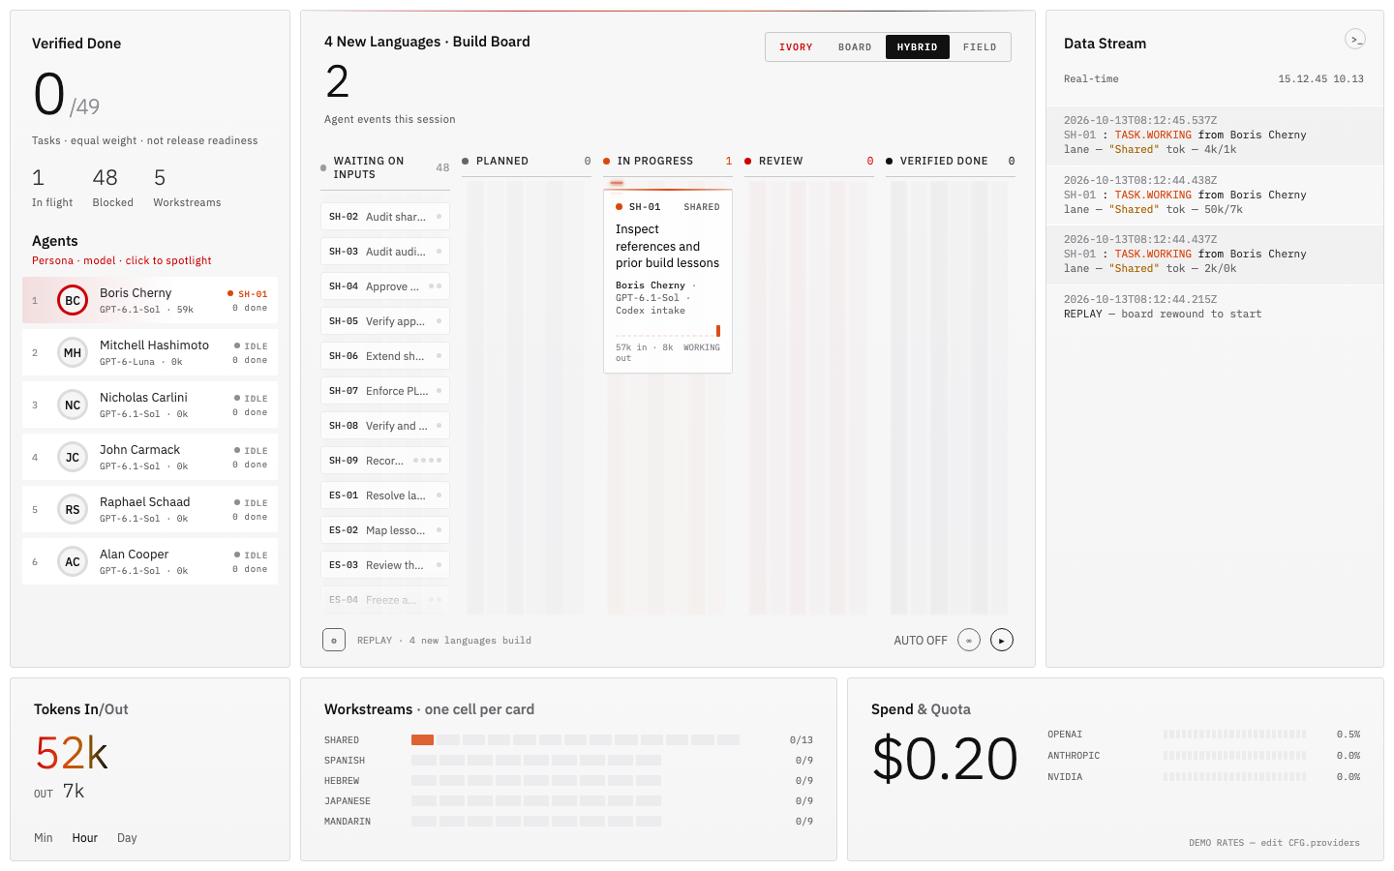Expand the ES-01 Resolve task row
Viewport: 1394px width, 871px height.
(385, 496)
